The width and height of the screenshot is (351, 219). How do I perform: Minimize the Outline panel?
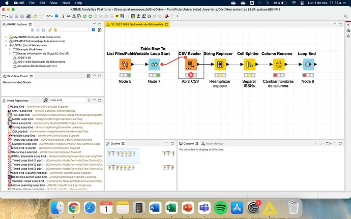(x=167, y=143)
